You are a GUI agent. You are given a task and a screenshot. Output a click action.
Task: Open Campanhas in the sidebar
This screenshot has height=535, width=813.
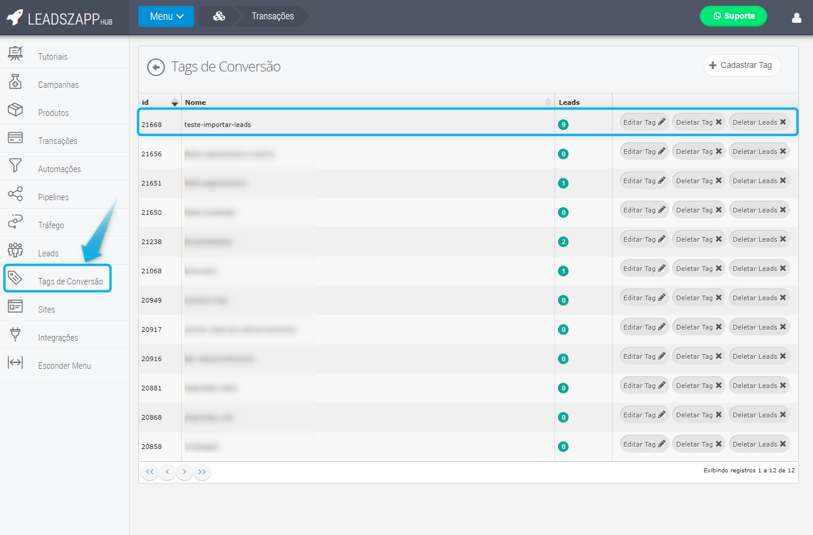(58, 85)
